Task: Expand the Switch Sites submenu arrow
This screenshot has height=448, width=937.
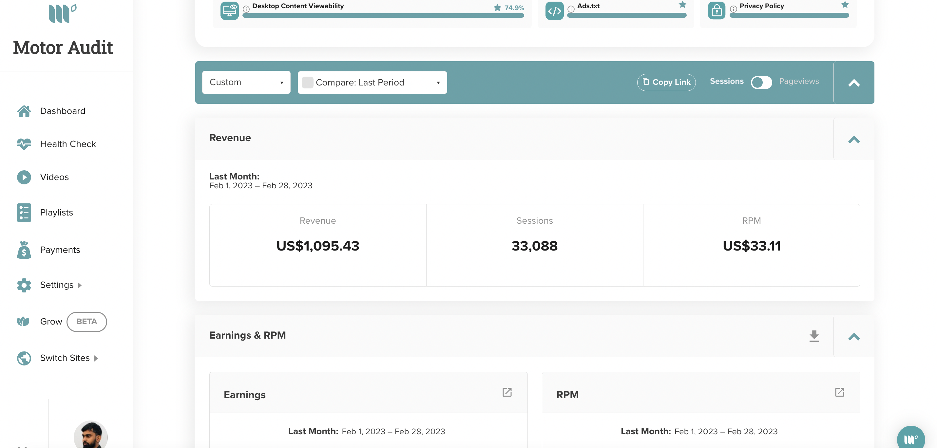Action: click(x=96, y=359)
